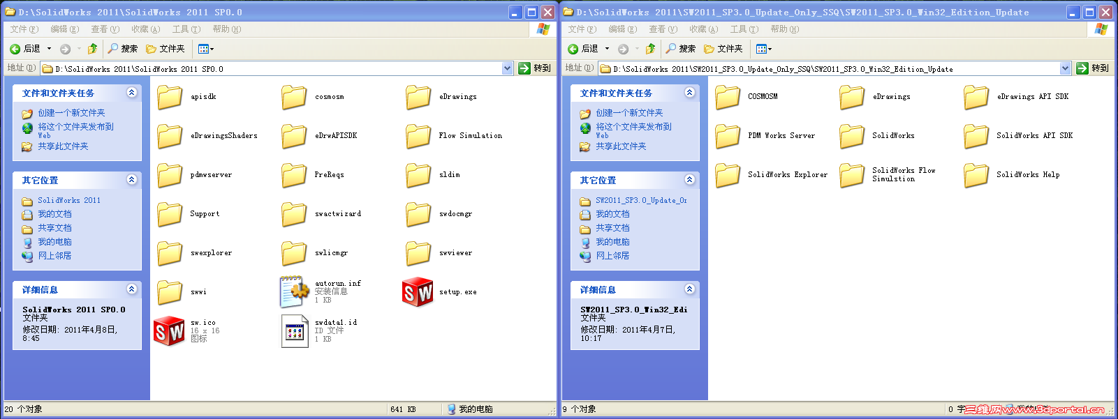Open the SolidWorks folder in right window
Viewport: 1118px width, 419px height.
[x=852, y=136]
